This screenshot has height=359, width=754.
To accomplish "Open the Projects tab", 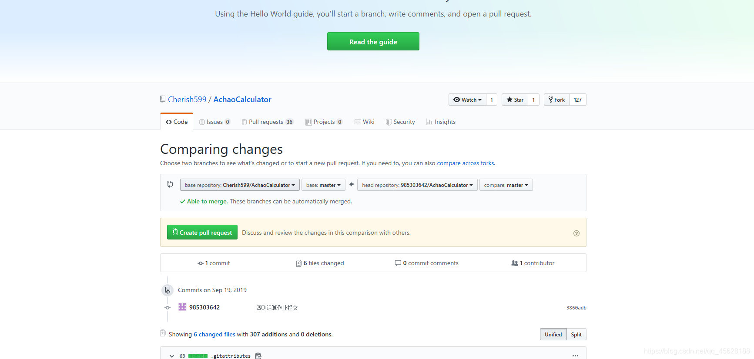I will pos(324,122).
